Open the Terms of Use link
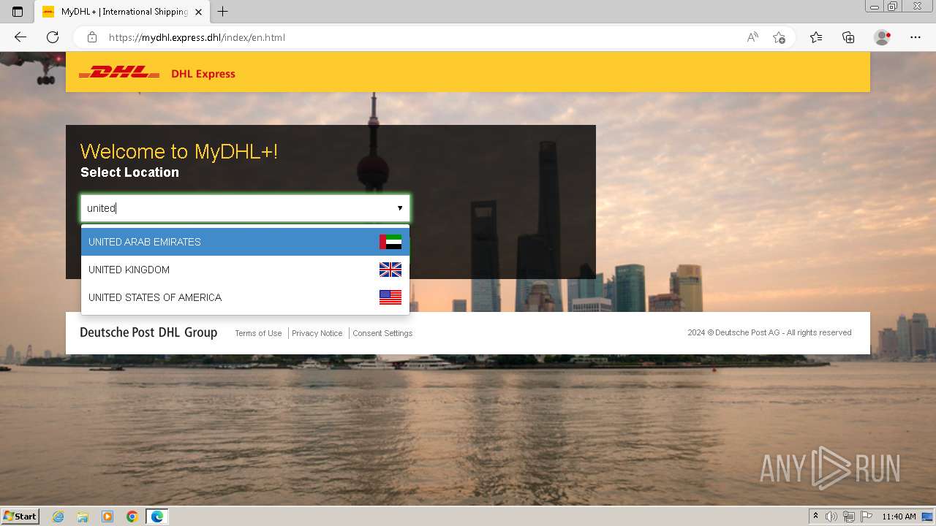 tap(258, 333)
